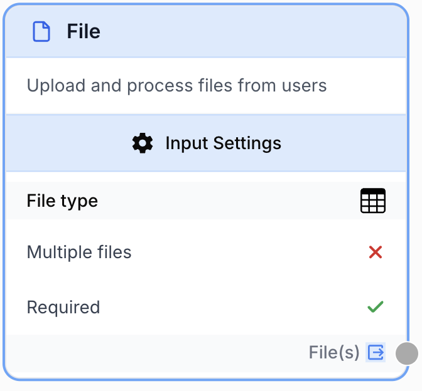422x391 pixels.
Task: Click the gray output connector handle
Action: (407, 353)
